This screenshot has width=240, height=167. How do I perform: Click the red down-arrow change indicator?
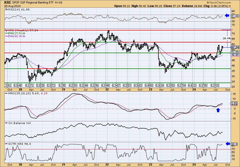coord(230,6)
